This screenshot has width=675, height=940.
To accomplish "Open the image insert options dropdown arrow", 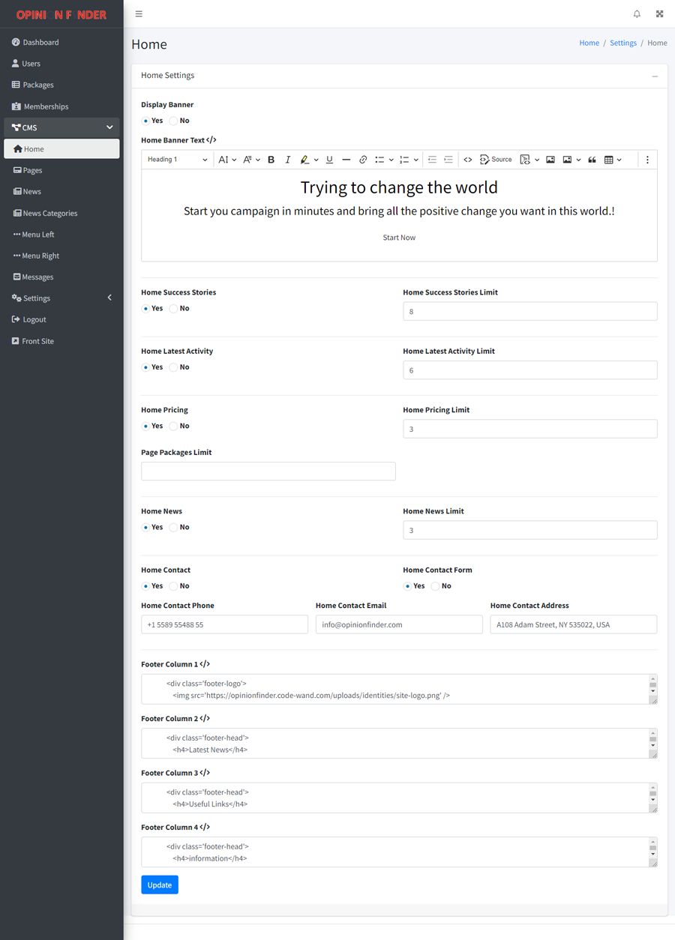I will click(x=578, y=160).
